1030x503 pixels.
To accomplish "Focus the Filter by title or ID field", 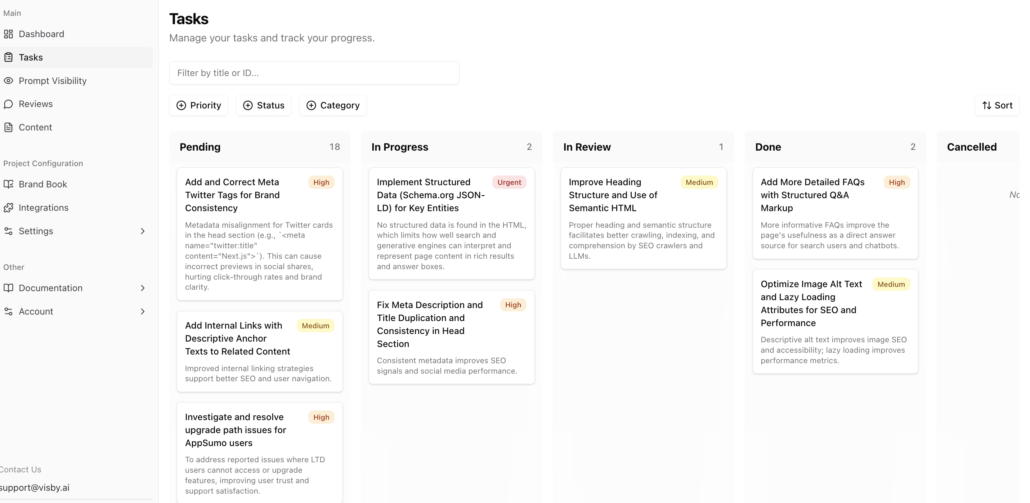I will tap(314, 73).
